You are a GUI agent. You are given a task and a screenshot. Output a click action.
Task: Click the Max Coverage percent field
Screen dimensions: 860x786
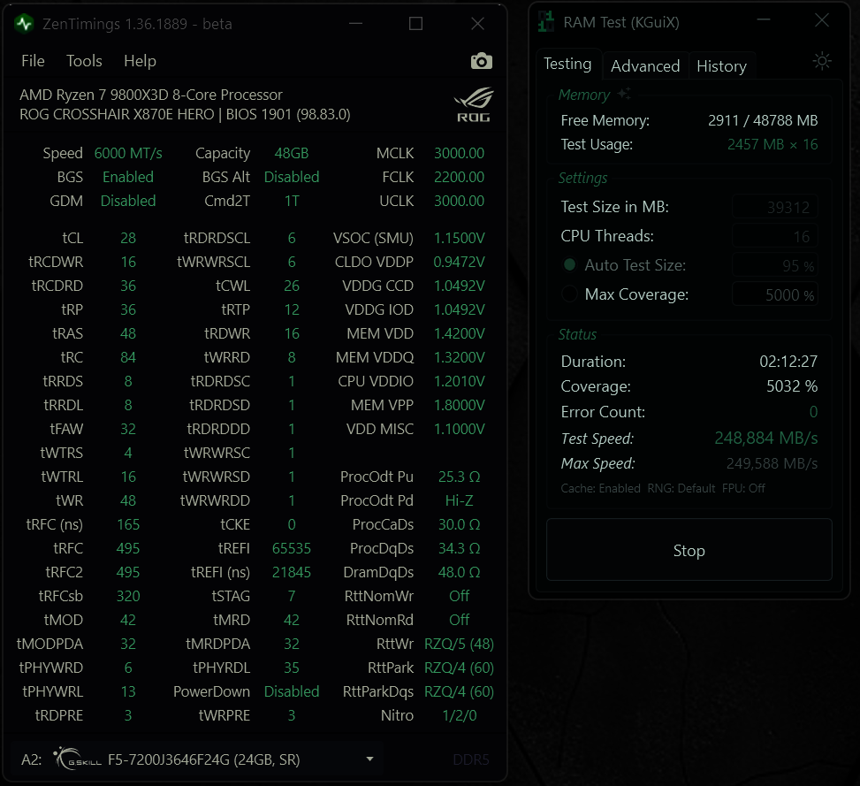pyautogui.click(x=775, y=294)
